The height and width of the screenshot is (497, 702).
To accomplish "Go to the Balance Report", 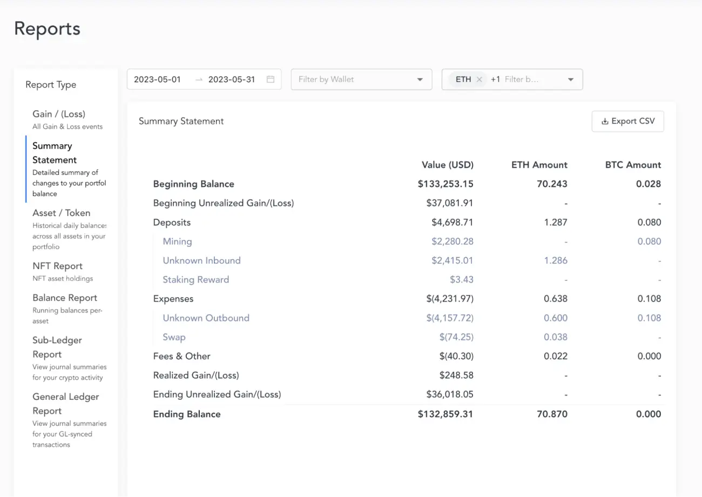I will pyautogui.click(x=64, y=298).
